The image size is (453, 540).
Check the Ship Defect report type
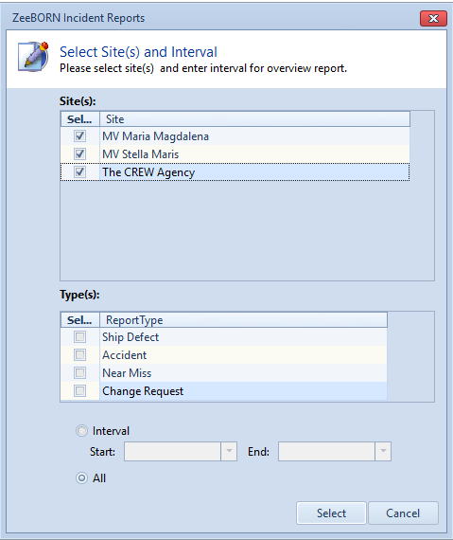point(79,337)
